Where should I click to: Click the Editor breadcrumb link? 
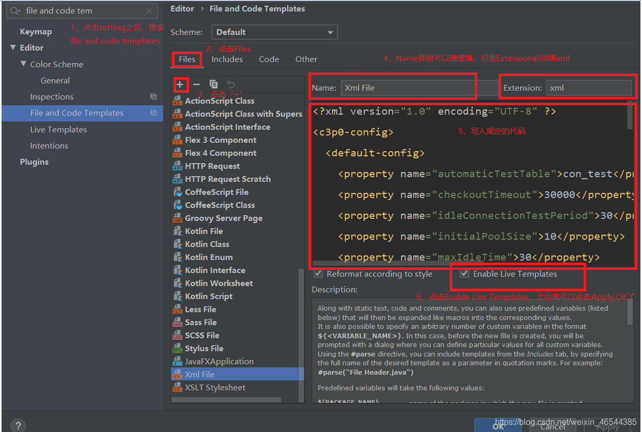coord(182,8)
